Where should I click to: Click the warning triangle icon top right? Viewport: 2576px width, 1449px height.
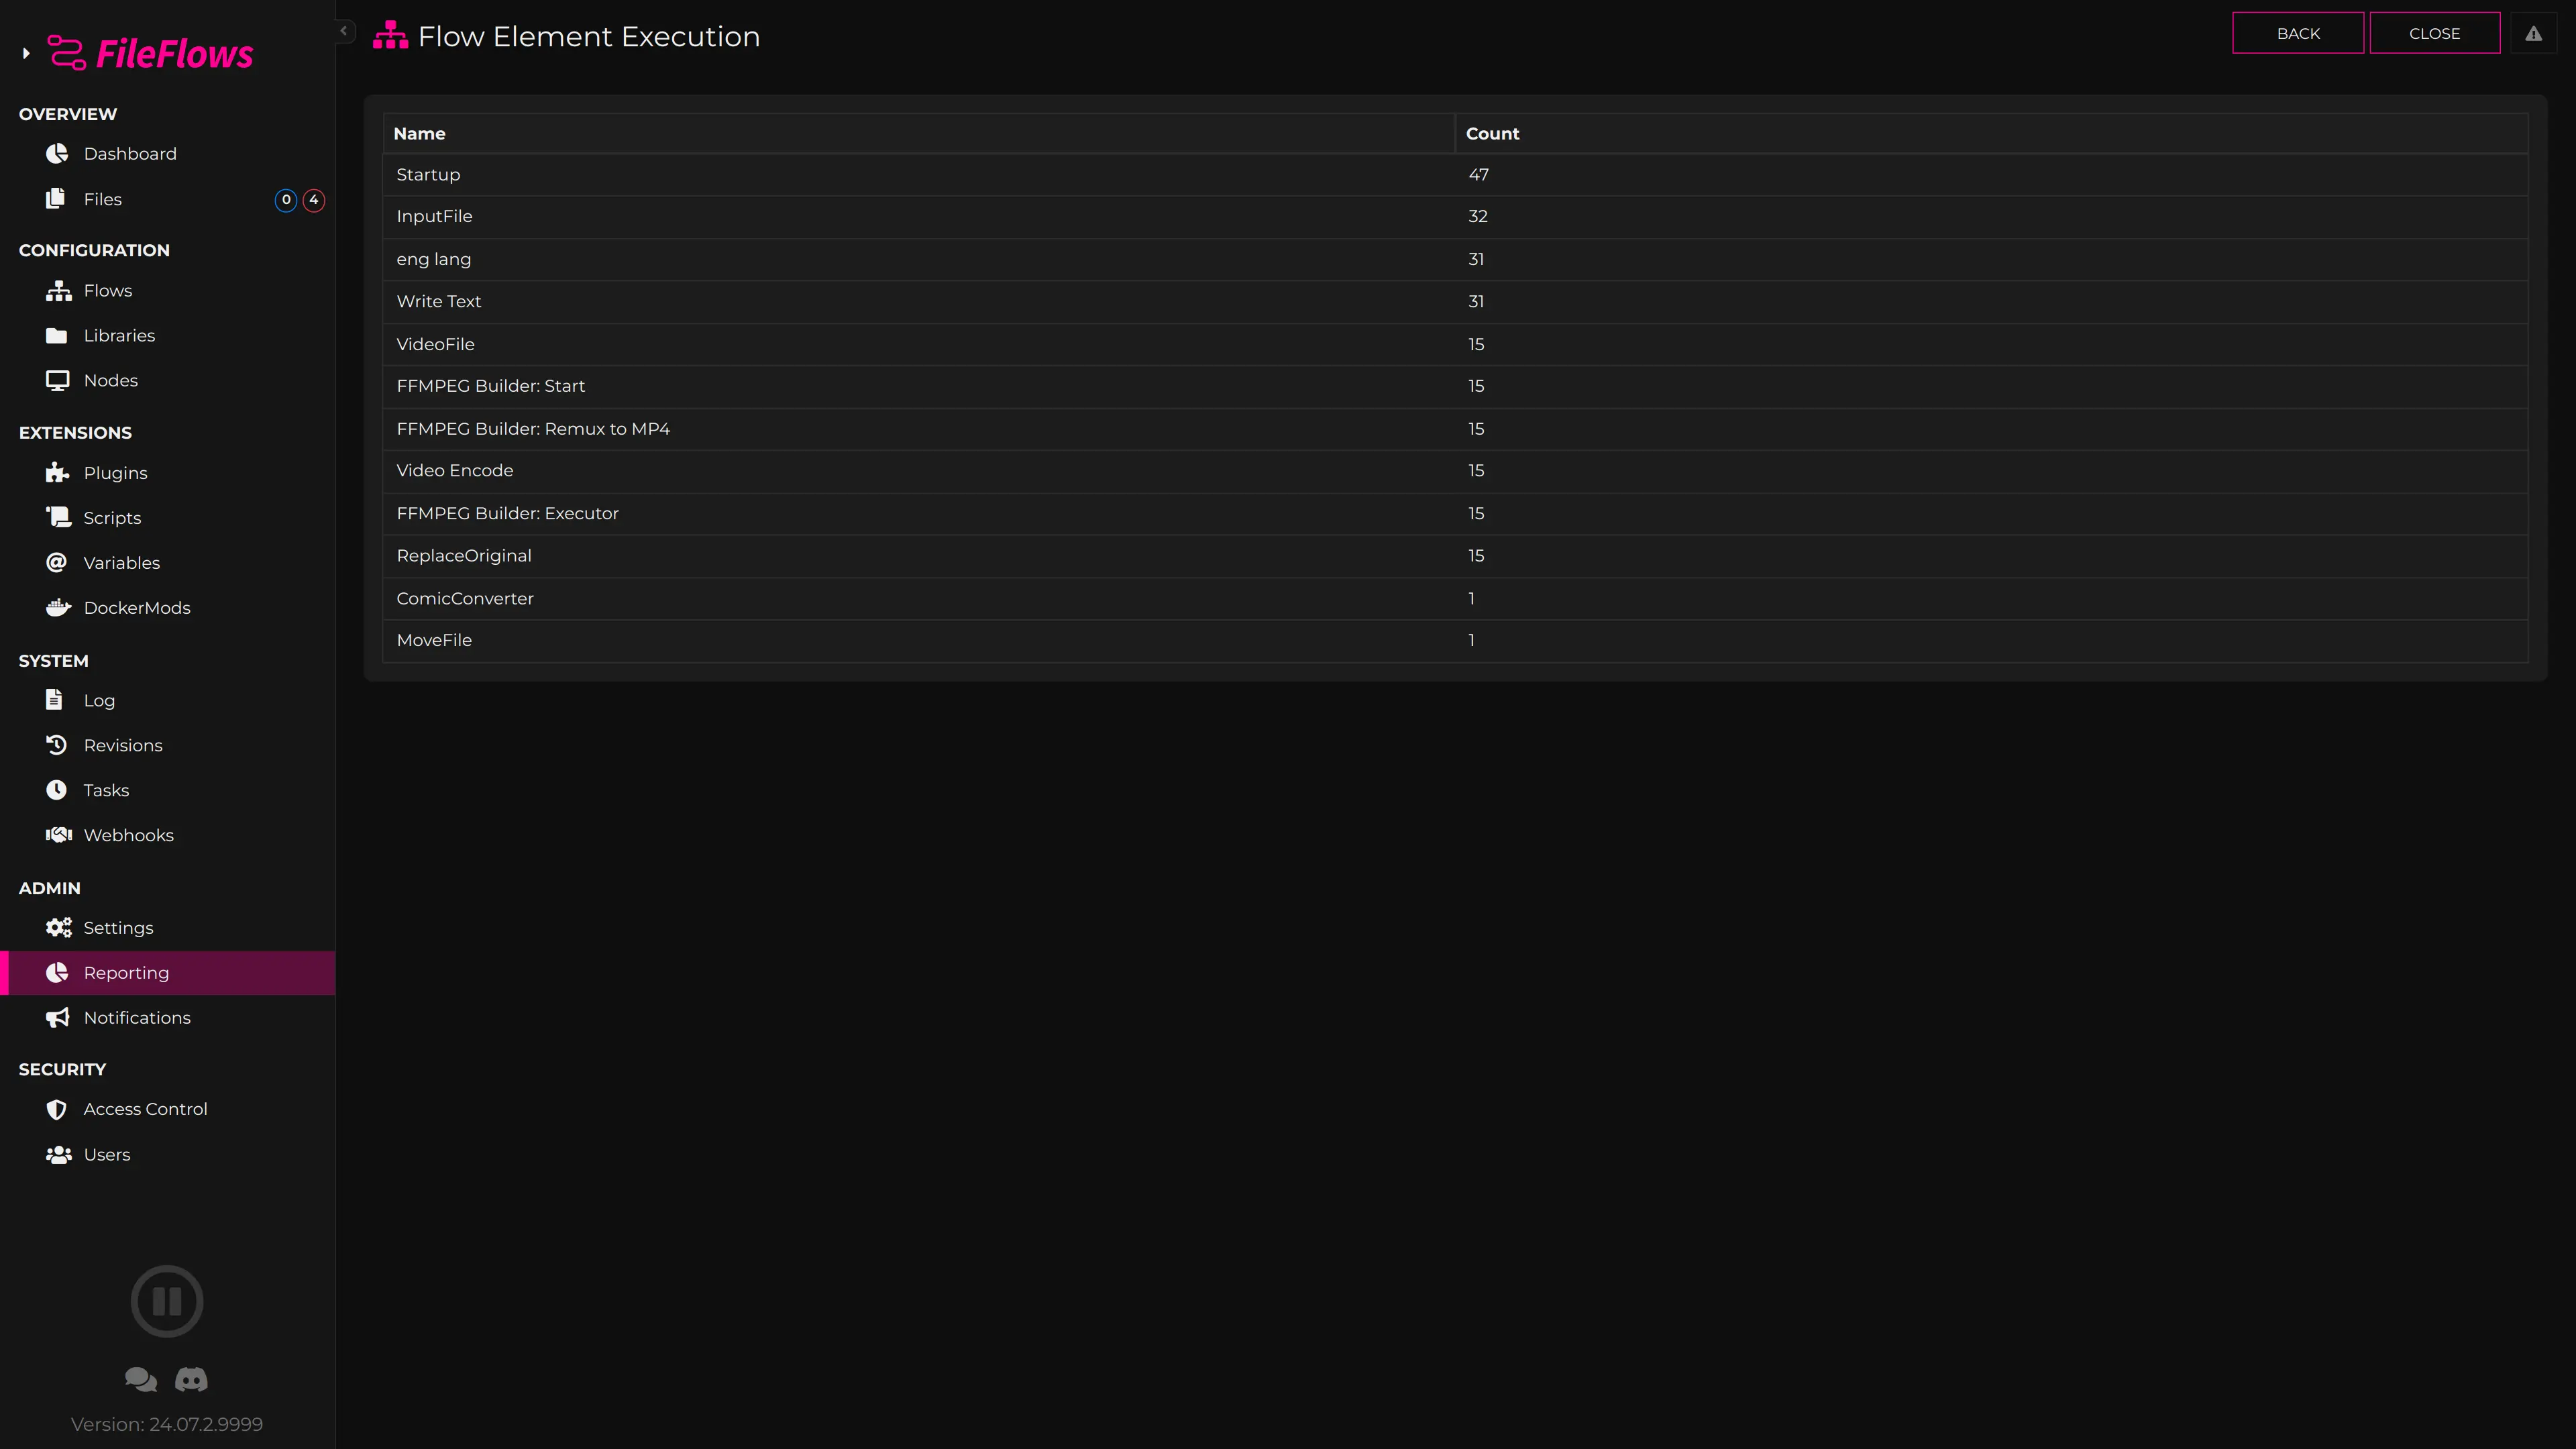[2533, 33]
